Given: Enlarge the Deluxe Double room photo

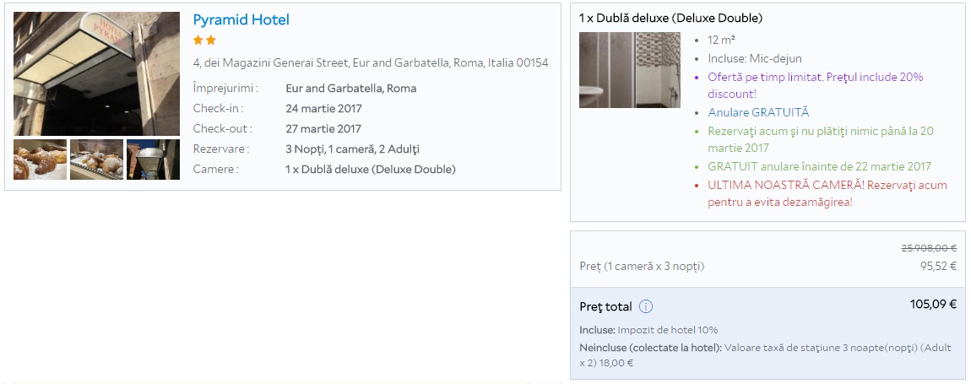Looking at the screenshot, I should coord(629,70).
